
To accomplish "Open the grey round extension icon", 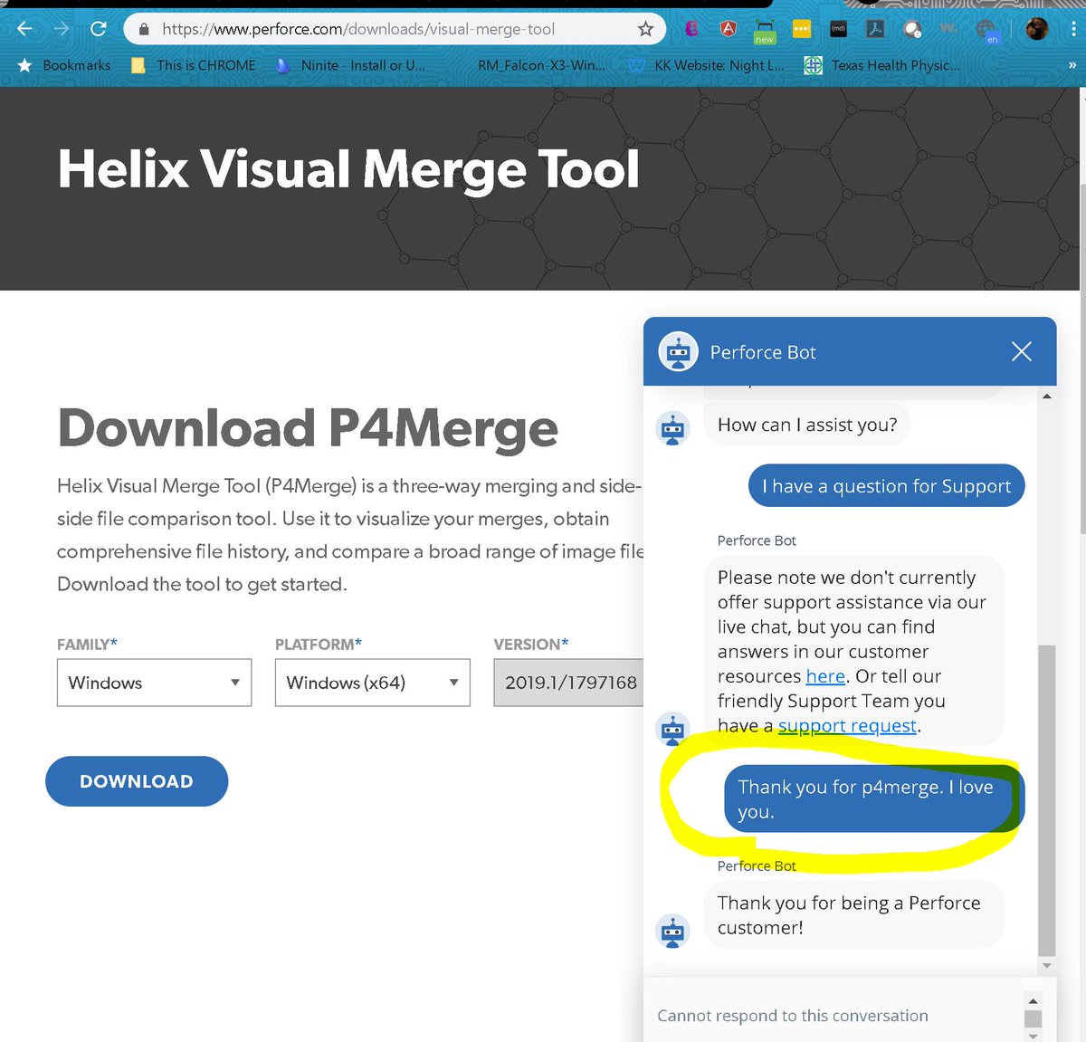I will 911,29.
